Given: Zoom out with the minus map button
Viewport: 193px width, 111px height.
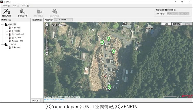Looking at the screenshot, I should tap(47, 25).
